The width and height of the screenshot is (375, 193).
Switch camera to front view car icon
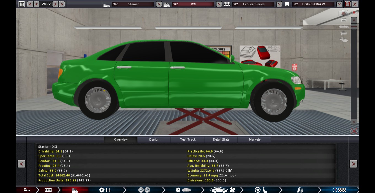pyautogui.click(x=344, y=20)
